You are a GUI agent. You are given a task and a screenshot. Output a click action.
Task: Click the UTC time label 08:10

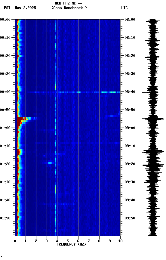tap(130, 38)
